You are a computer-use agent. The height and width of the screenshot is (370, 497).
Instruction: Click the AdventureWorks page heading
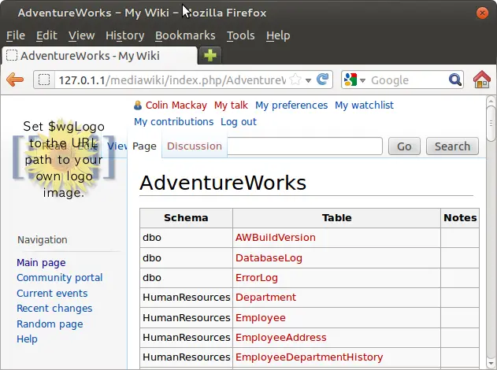click(x=223, y=183)
